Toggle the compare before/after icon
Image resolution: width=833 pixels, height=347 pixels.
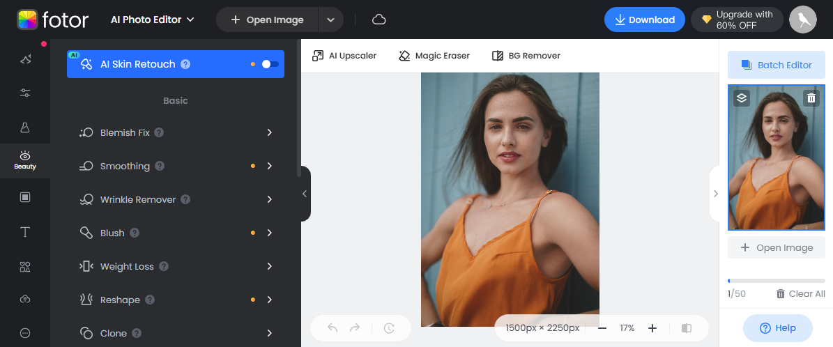coord(687,328)
